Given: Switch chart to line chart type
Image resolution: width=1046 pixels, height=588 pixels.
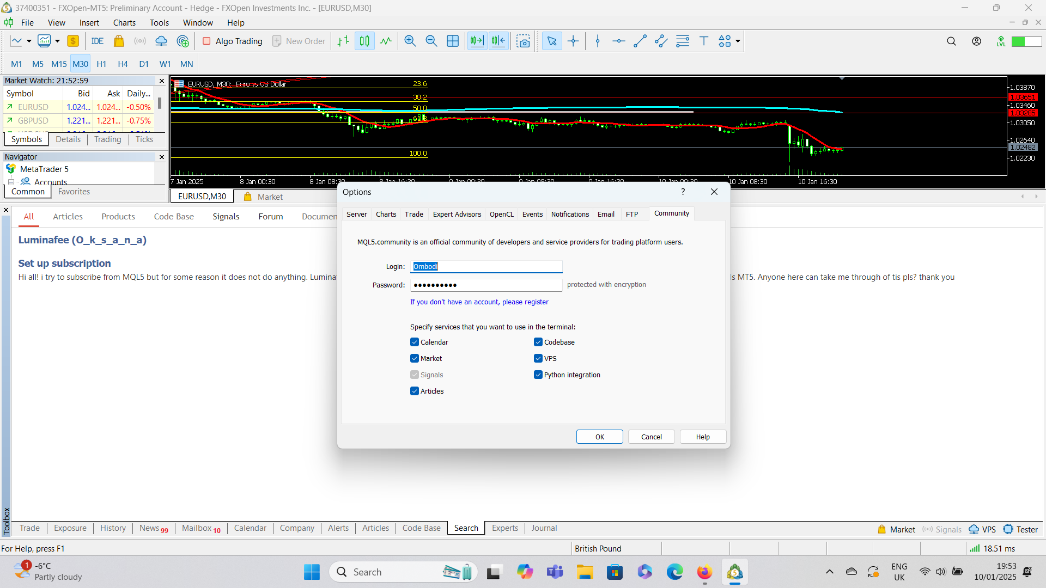Looking at the screenshot, I should (x=386, y=41).
